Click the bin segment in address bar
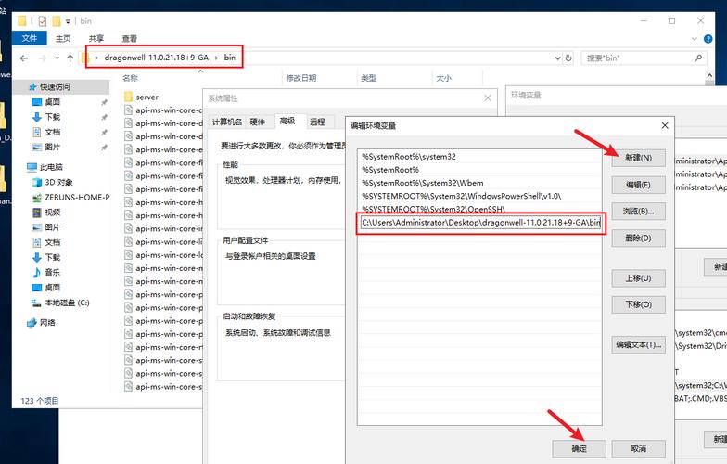The image size is (727, 464). click(230, 58)
